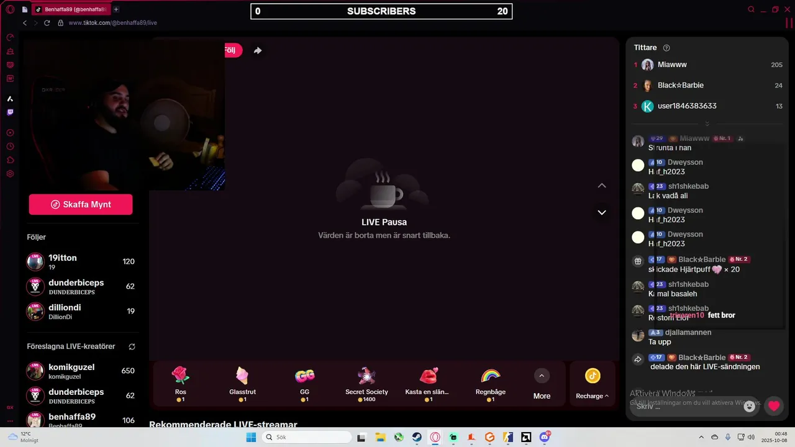This screenshot has height=447, width=795.
Task: Click the address bar URL
Action: point(112,23)
